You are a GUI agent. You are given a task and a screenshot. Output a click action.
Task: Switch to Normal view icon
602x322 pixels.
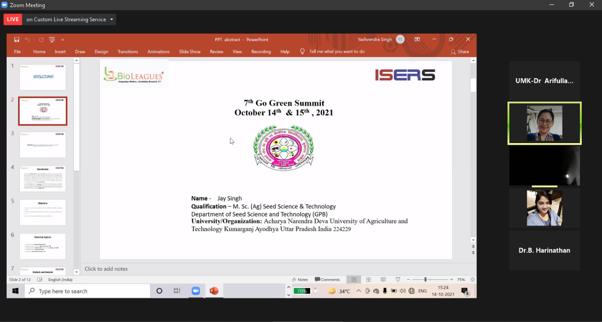[x=354, y=280]
